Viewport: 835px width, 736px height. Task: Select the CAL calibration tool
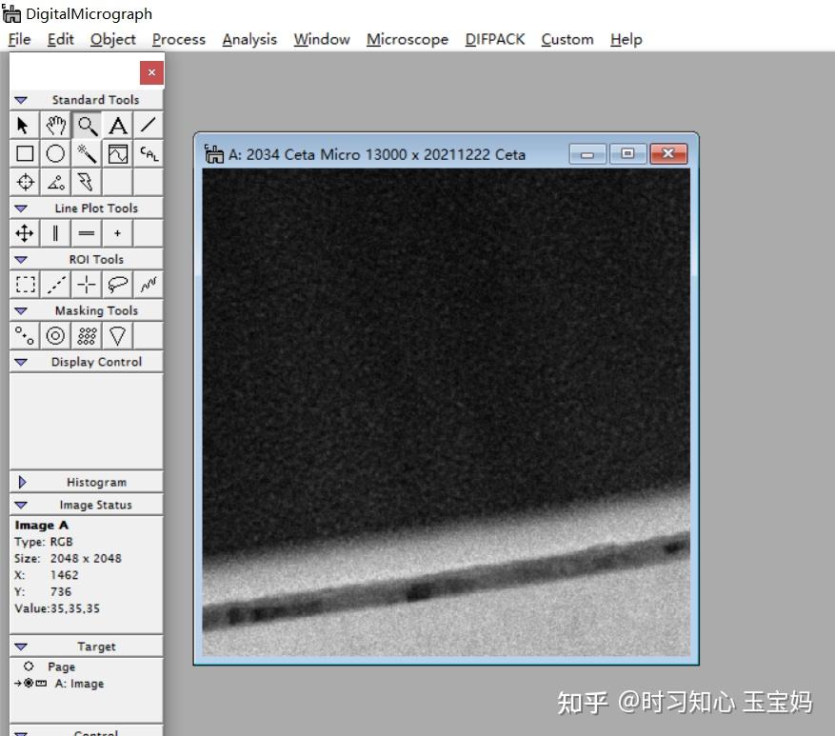[149, 154]
